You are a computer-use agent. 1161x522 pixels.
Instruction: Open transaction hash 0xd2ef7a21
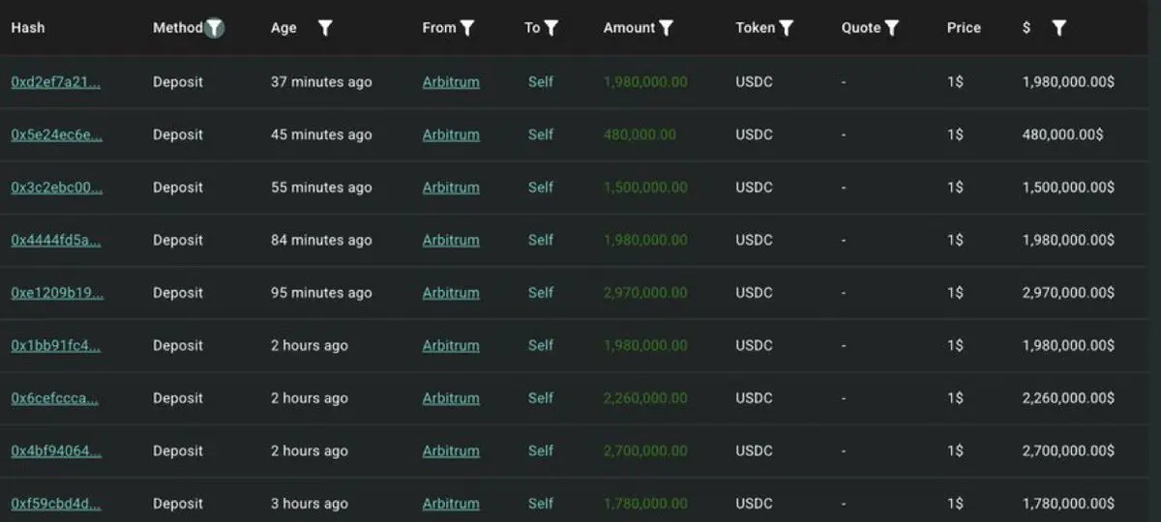[x=55, y=82]
